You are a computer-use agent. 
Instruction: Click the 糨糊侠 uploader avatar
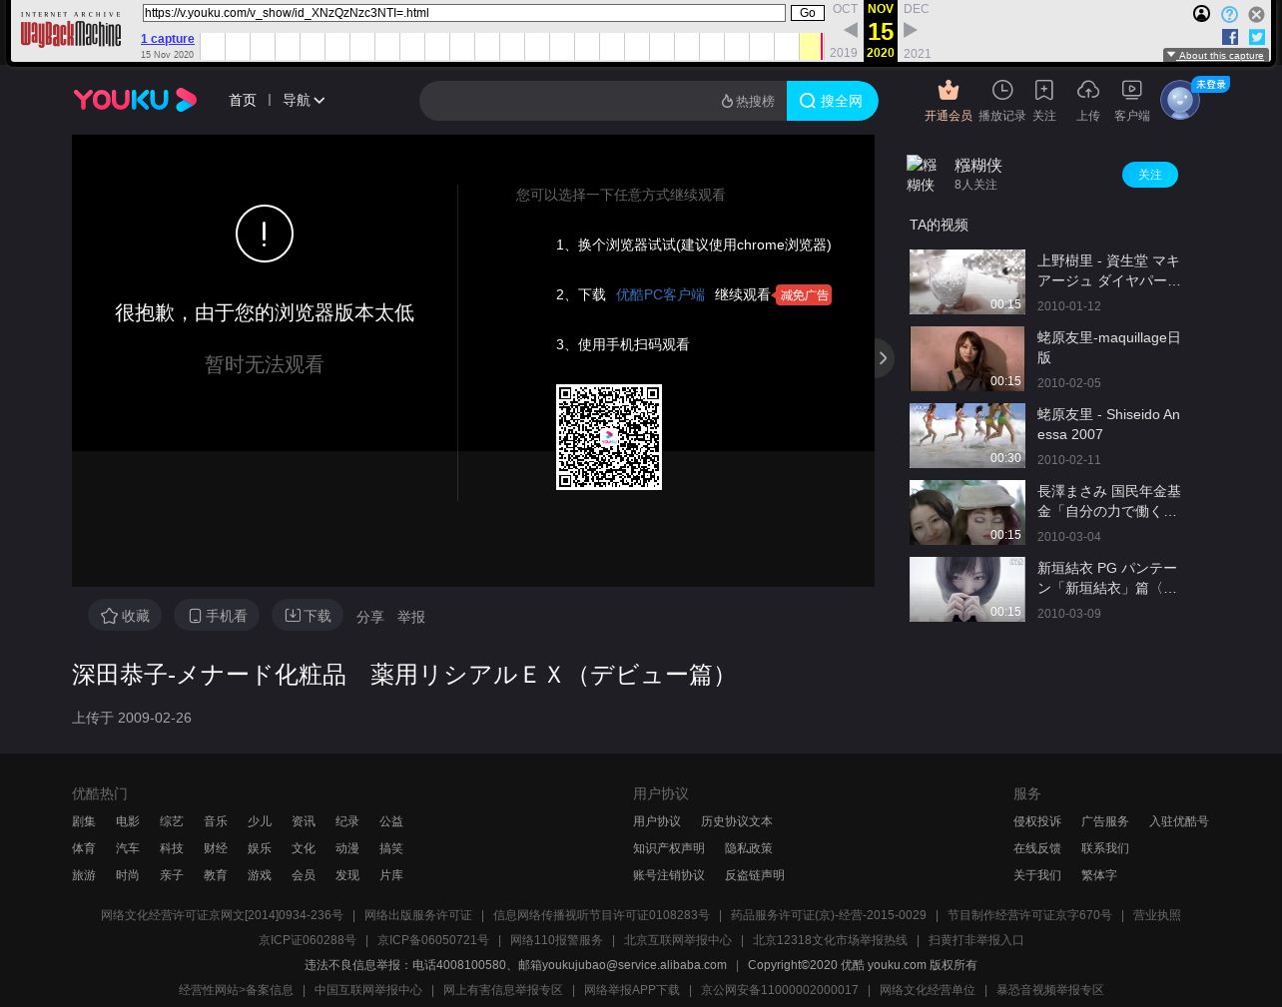(922, 174)
